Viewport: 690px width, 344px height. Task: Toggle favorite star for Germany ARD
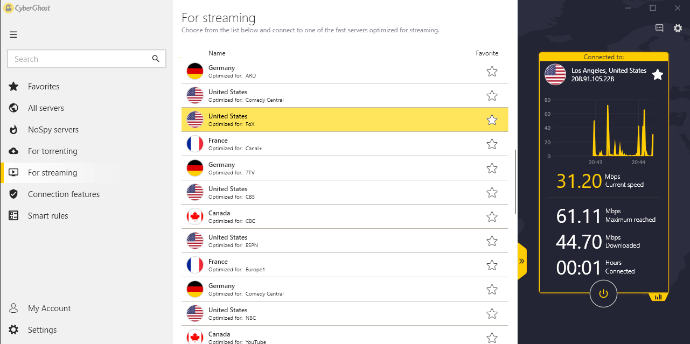coord(492,72)
